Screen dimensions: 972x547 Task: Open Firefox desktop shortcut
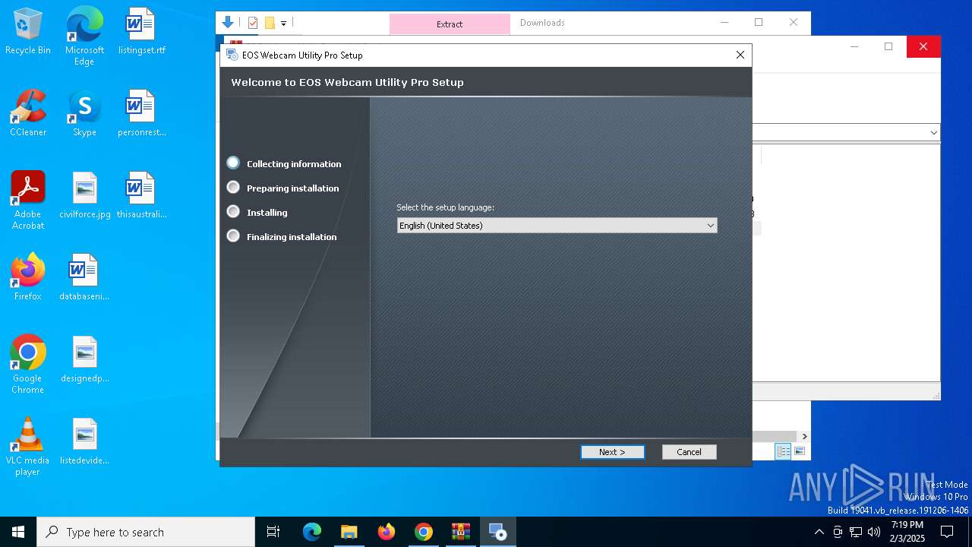click(x=28, y=278)
